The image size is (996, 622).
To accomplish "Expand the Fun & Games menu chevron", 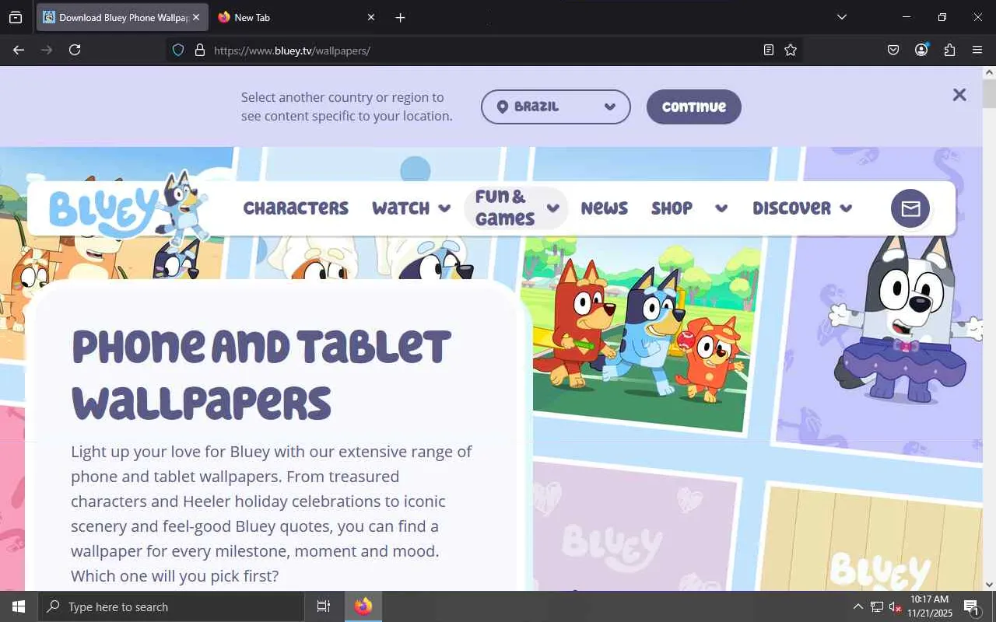I will click(x=553, y=208).
